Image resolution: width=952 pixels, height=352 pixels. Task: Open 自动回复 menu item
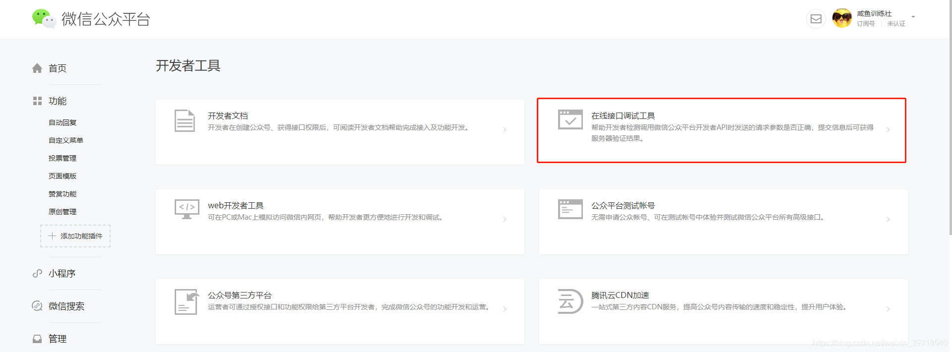click(63, 122)
